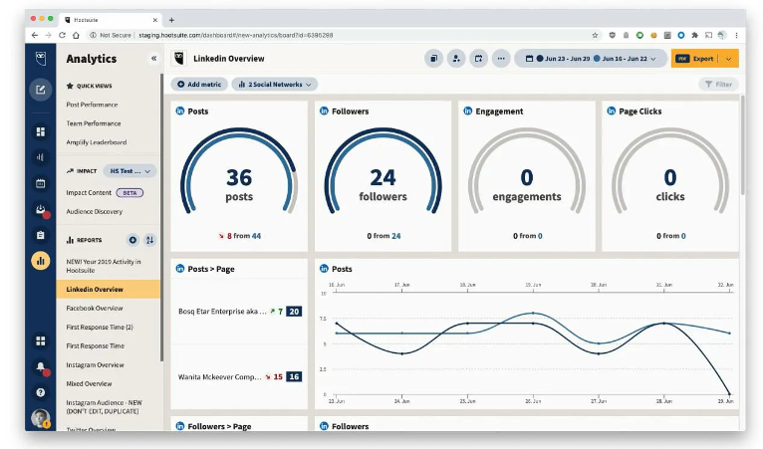Open the Instagram Overview report

point(95,364)
